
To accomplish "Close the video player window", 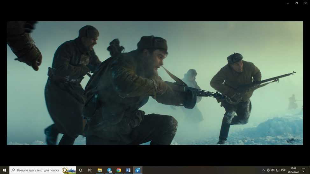I will tap(306, 3).
